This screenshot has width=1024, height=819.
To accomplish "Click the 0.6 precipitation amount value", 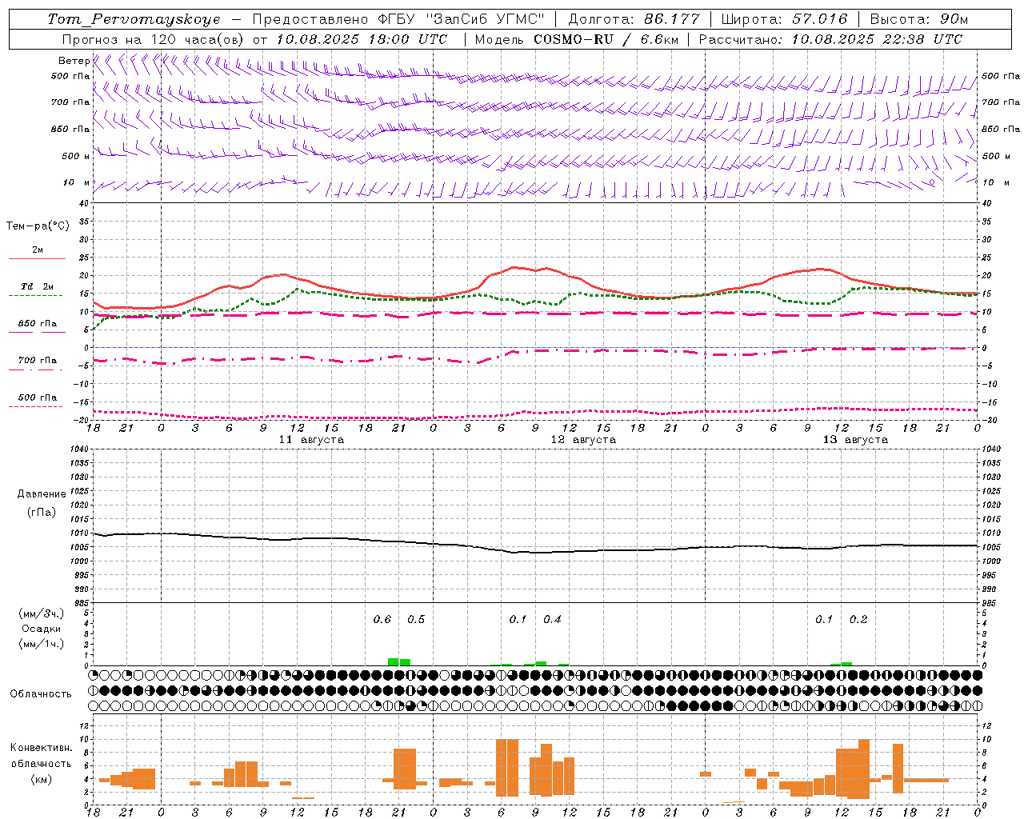I will (x=382, y=620).
